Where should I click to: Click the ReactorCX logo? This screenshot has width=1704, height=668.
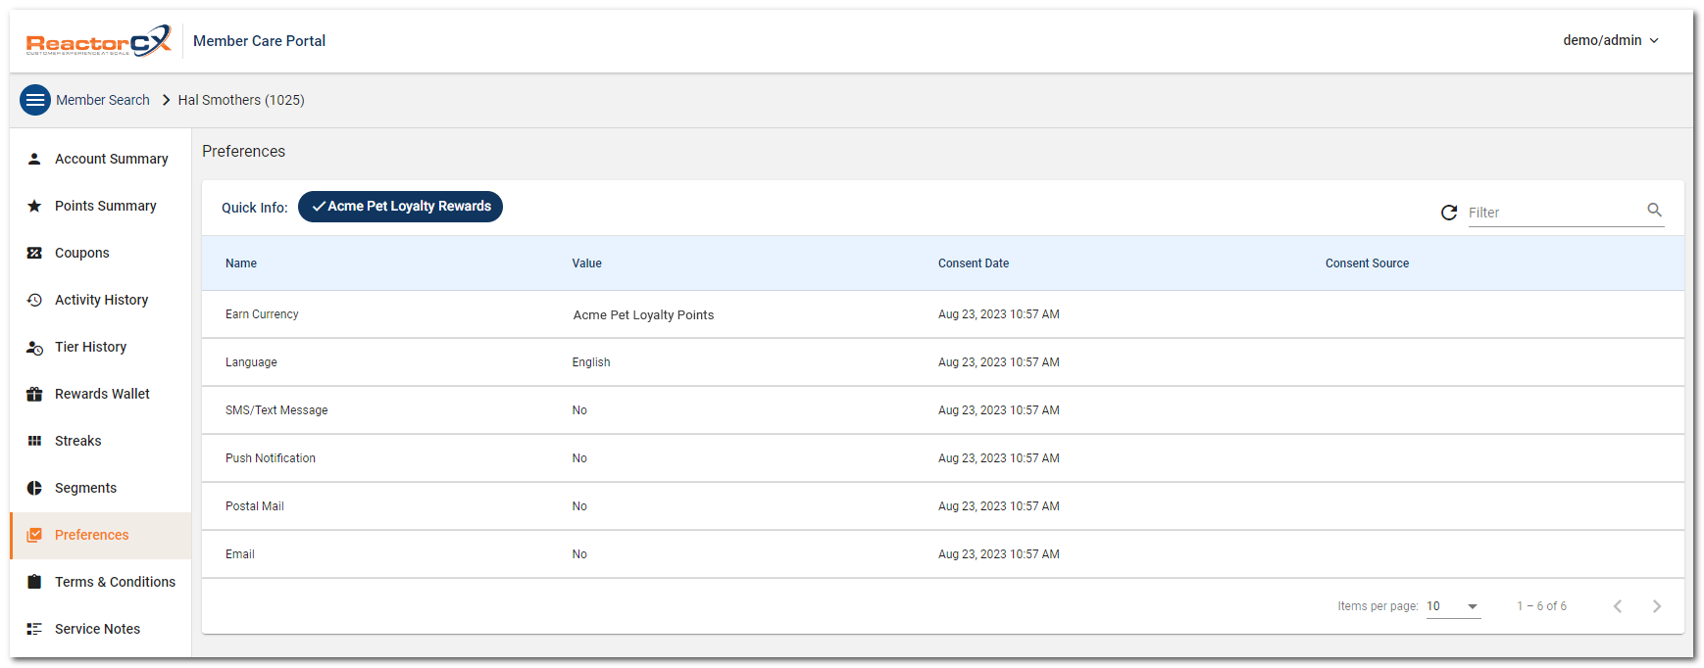click(98, 41)
